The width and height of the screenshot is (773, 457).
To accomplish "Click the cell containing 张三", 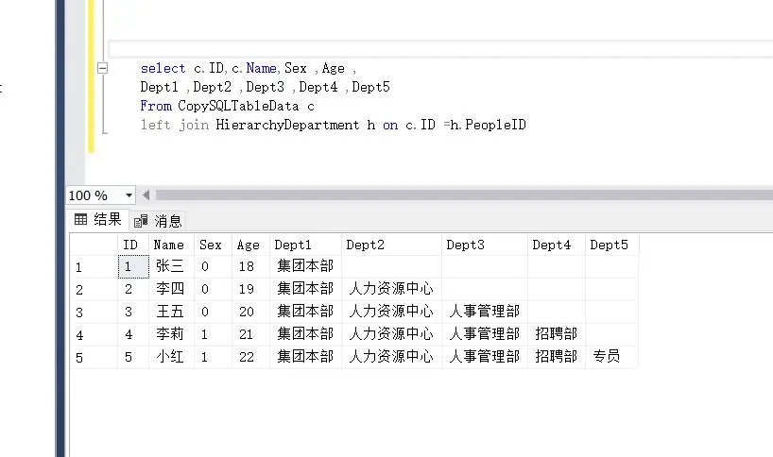I will [x=171, y=266].
